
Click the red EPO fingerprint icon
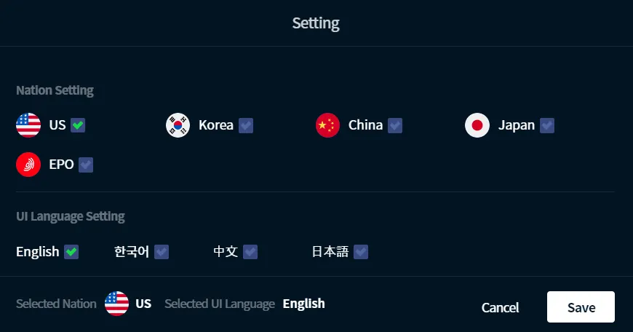pyautogui.click(x=28, y=165)
